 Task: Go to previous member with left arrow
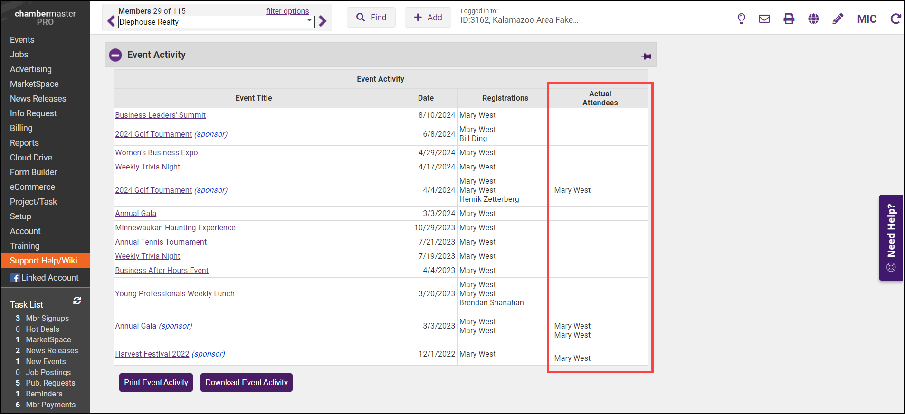point(111,21)
